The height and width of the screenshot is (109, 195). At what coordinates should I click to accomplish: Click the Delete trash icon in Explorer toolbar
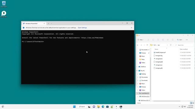pos(172,40)
